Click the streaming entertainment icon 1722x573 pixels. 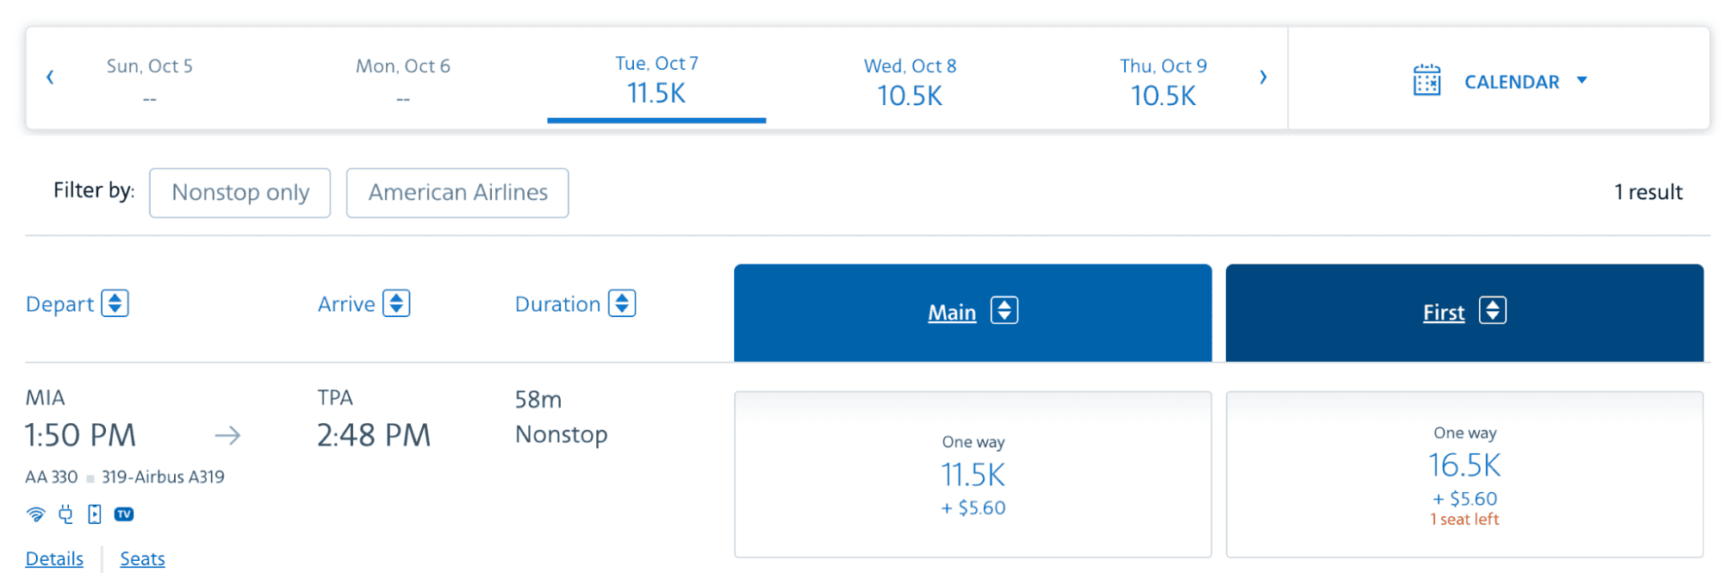(95, 514)
